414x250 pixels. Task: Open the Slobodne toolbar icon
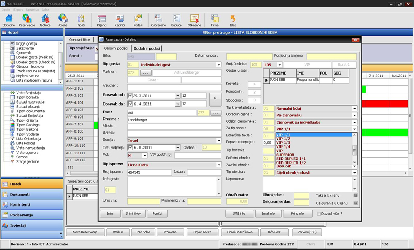coord(9,20)
